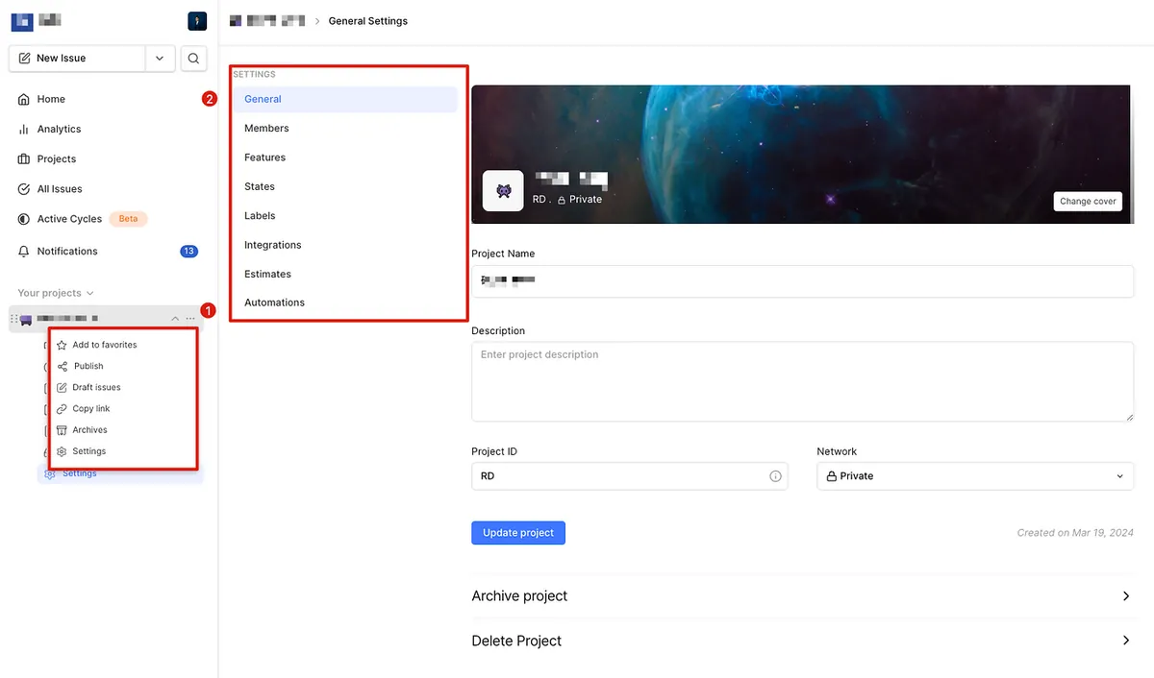The width and height of the screenshot is (1154, 678).
Task: Choose Copy link from context menu
Action: (91, 409)
